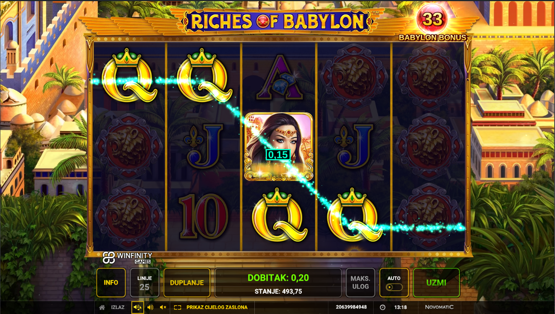
Task: Open the LINIJE 25 lines selector
Action: (x=145, y=283)
